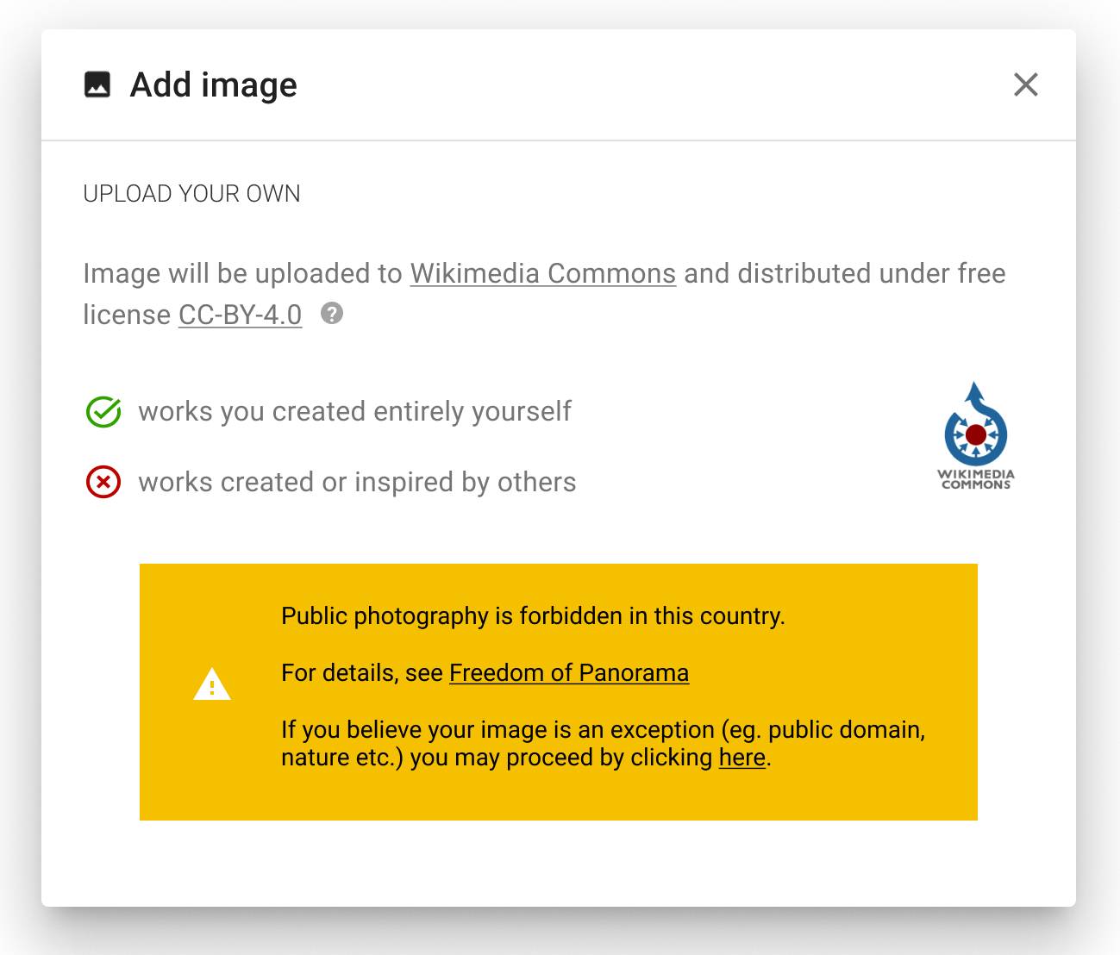Click the red cross circle icon

point(103,482)
